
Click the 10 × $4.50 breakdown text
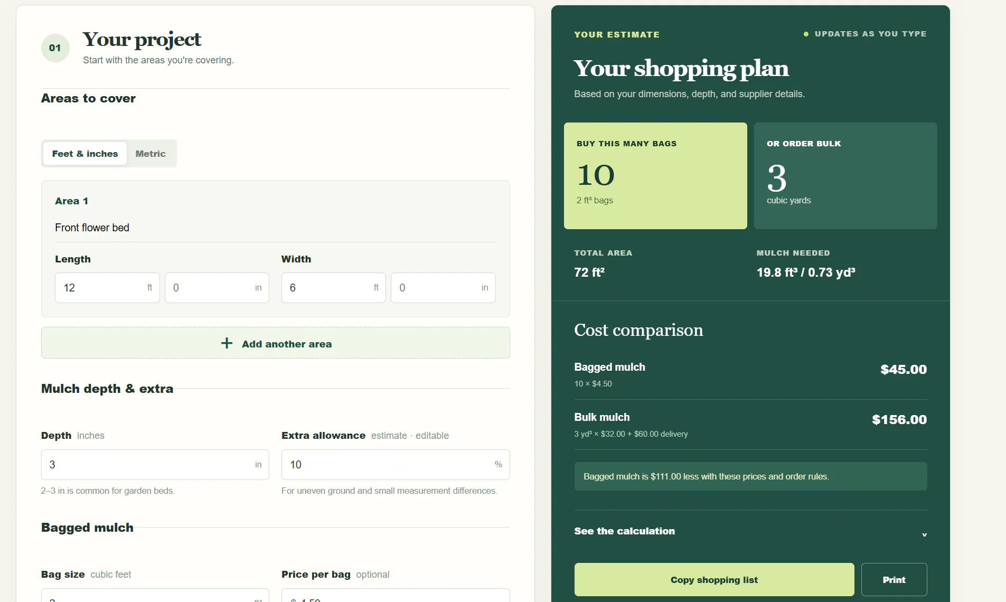593,384
